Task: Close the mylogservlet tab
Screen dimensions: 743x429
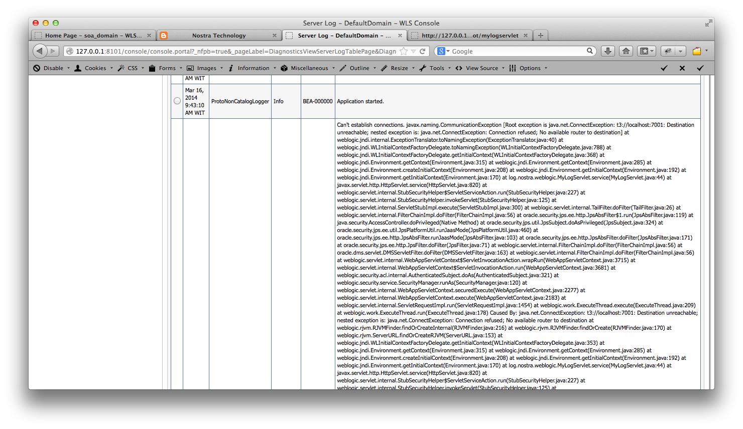Action: click(x=526, y=36)
